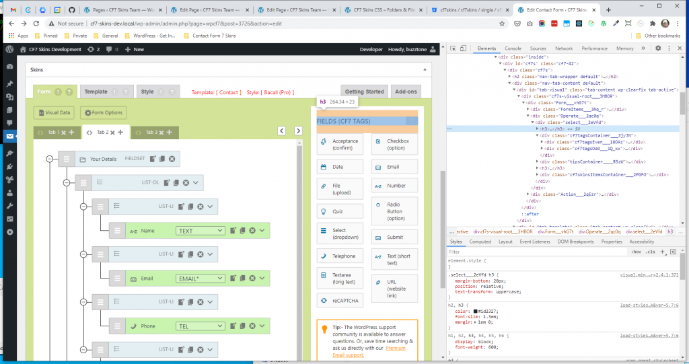Screen dimensions: 689x364
Task: Click the color swatch next to #1d2327
Action: 475,312
